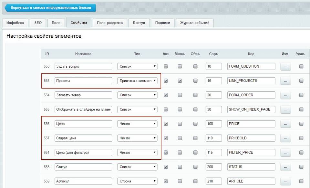Click the Проекты name field

[83, 81]
